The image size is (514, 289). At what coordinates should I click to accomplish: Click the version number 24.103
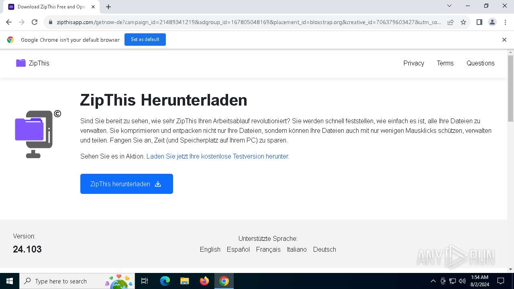27,249
